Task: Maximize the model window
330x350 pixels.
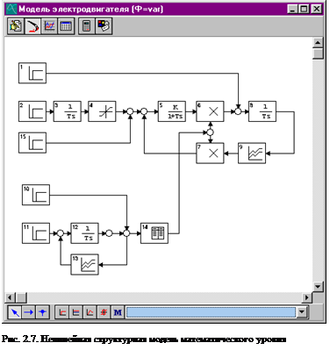Action: click(x=304, y=9)
